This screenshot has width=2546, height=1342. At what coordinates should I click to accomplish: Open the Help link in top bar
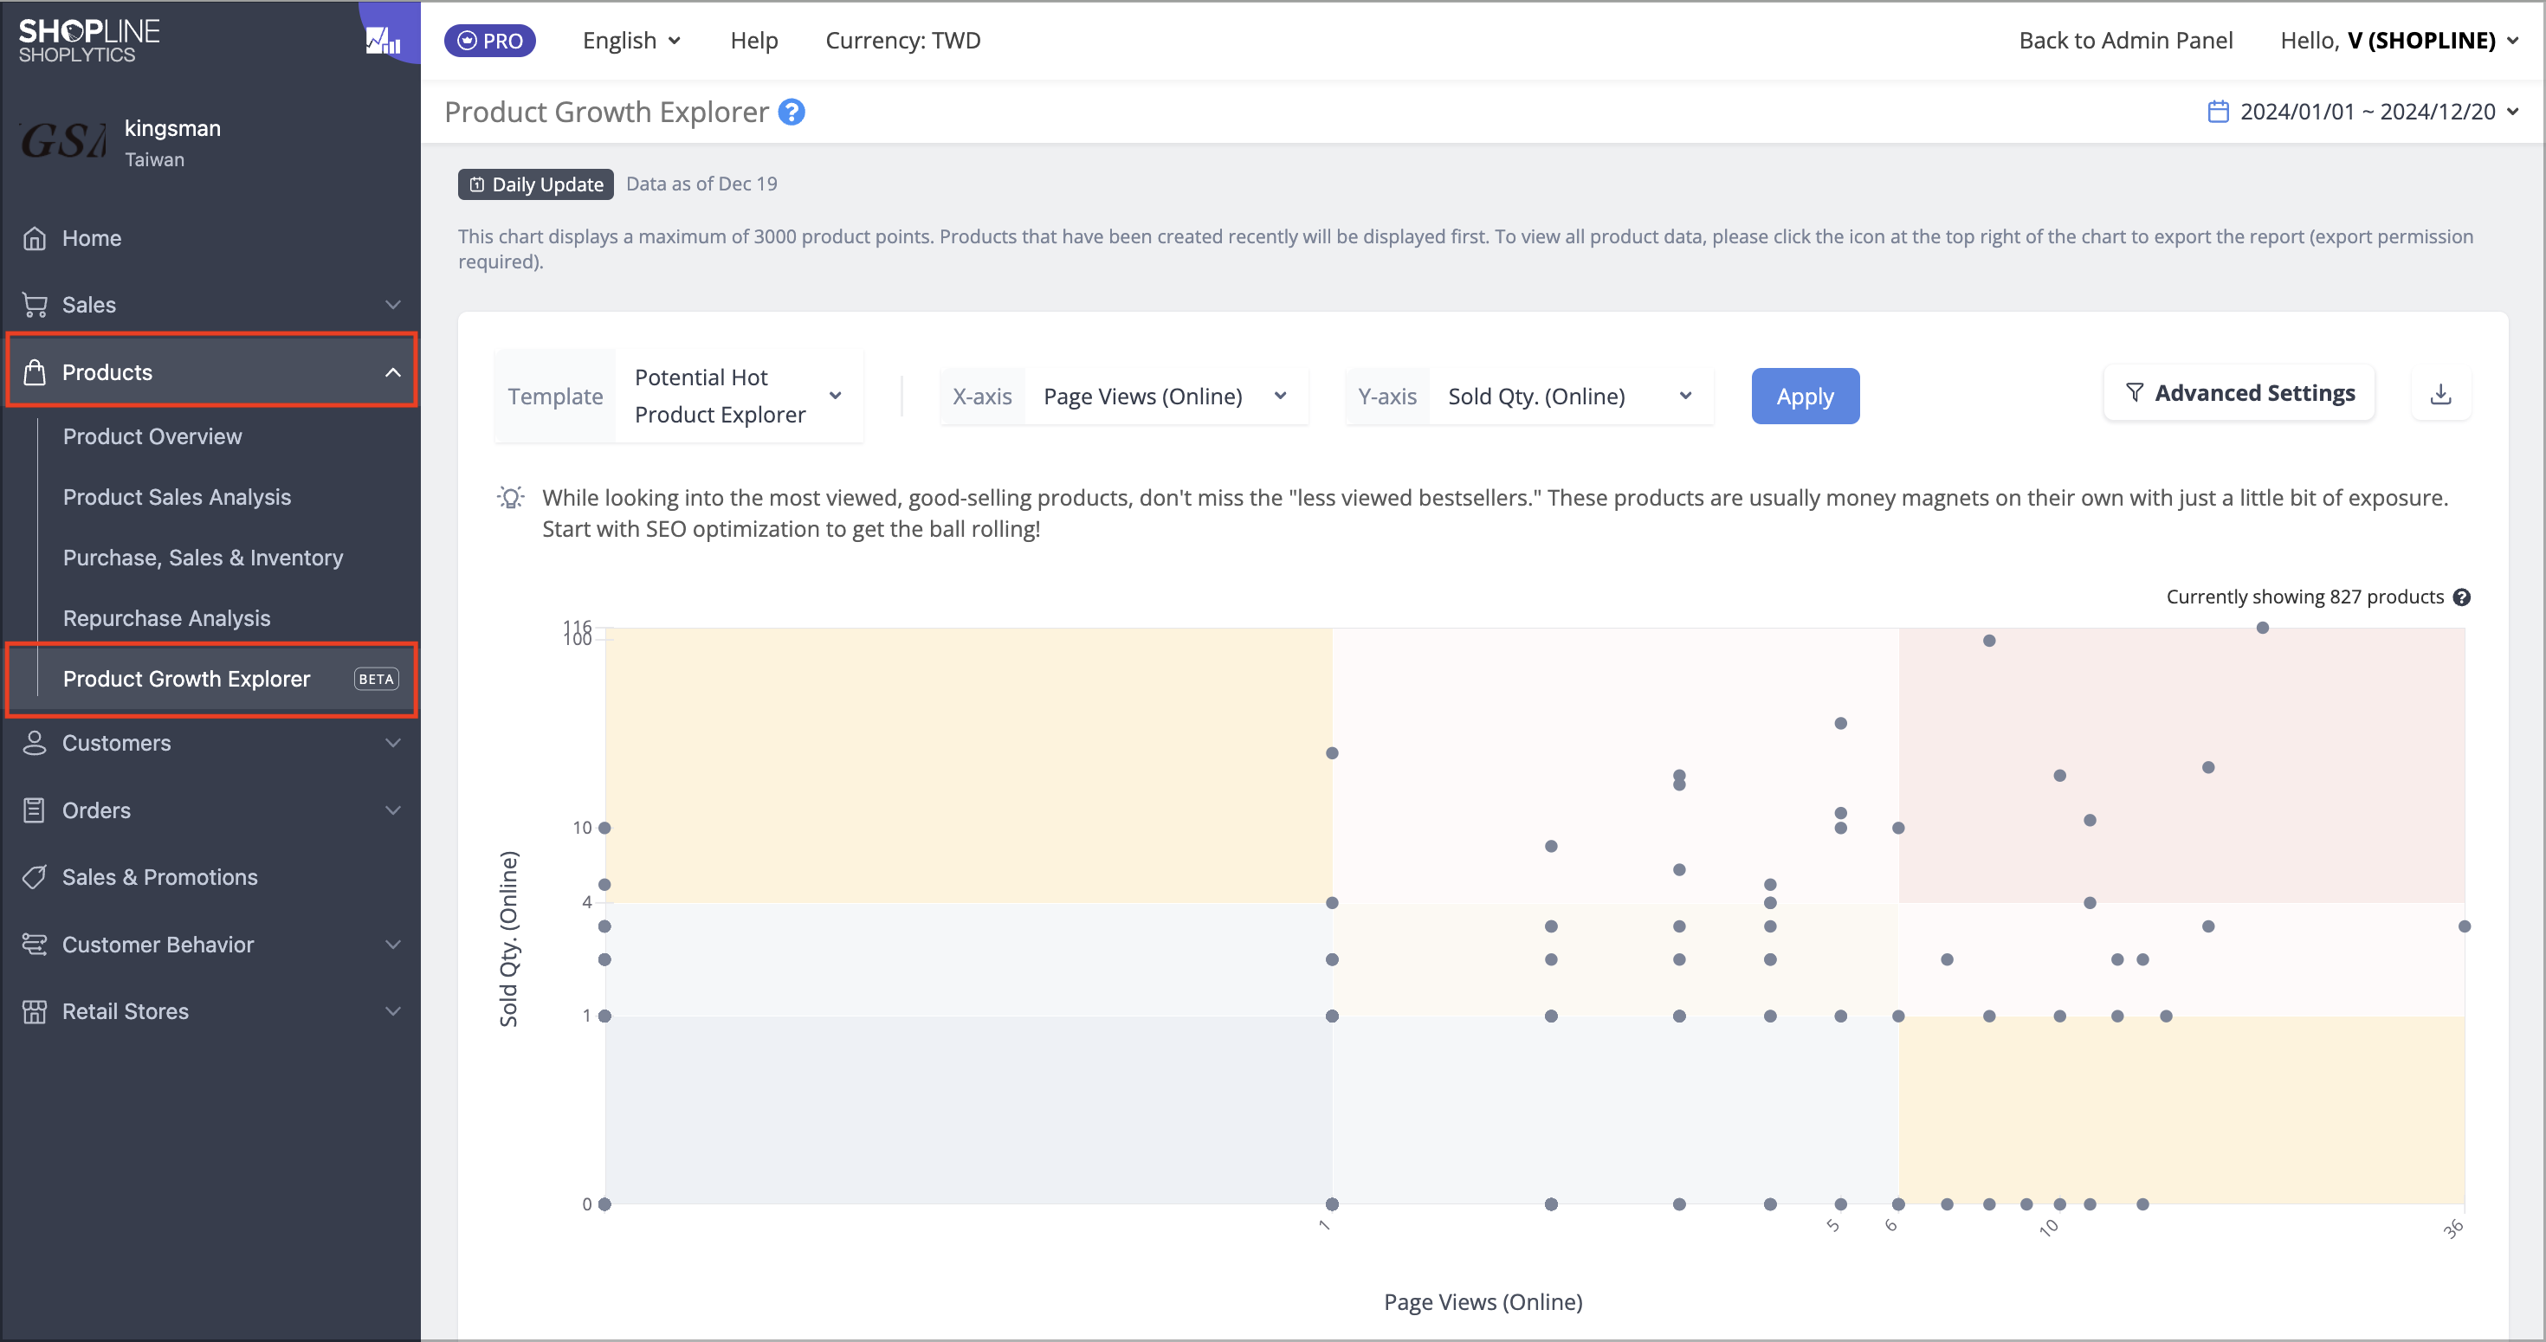click(x=754, y=41)
